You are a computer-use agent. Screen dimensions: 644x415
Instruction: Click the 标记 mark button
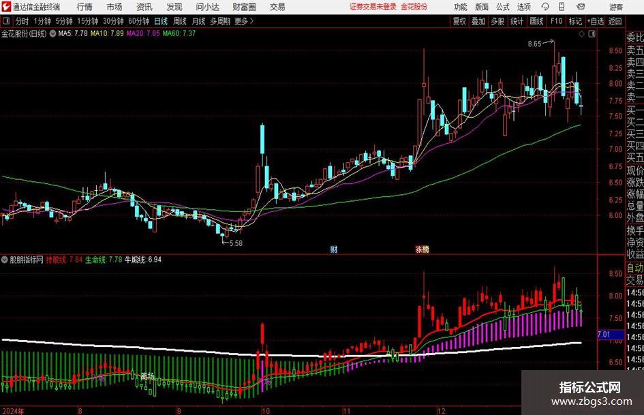(575, 21)
